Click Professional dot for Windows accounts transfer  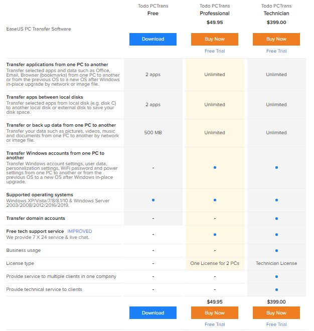[215, 167]
